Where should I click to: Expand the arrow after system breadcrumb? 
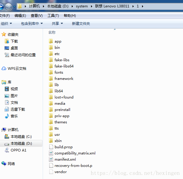click(x=91, y=6)
